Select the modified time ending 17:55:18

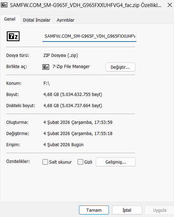pyautogui.click(x=78, y=134)
